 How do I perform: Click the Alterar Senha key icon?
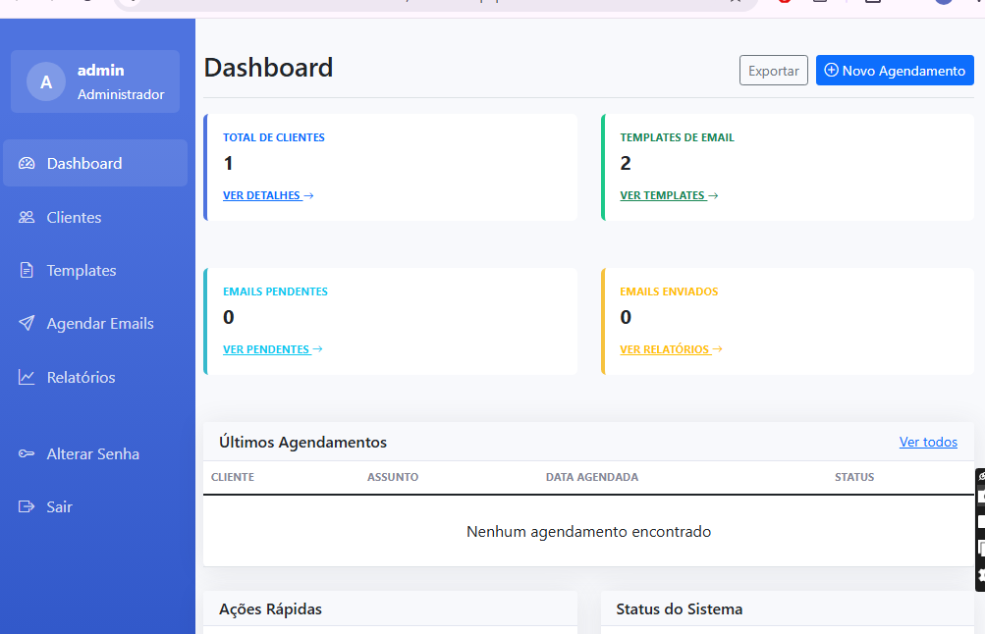(x=27, y=454)
